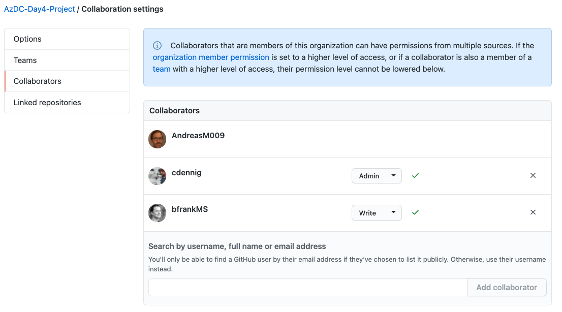The width and height of the screenshot is (562, 312).
Task: Navigate to AzDC-Day4-Project via breadcrumb
Action: [40, 9]
